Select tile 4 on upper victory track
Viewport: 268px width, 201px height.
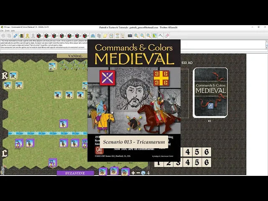click(x=188, y=152)
